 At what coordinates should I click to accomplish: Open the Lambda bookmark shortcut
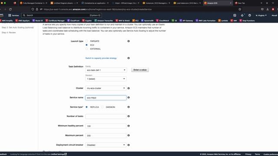pyautogui.click(x=223, y=21)
